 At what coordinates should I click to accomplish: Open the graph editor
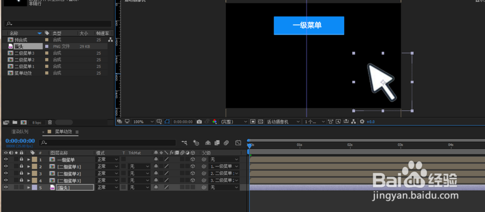point(238,143)
